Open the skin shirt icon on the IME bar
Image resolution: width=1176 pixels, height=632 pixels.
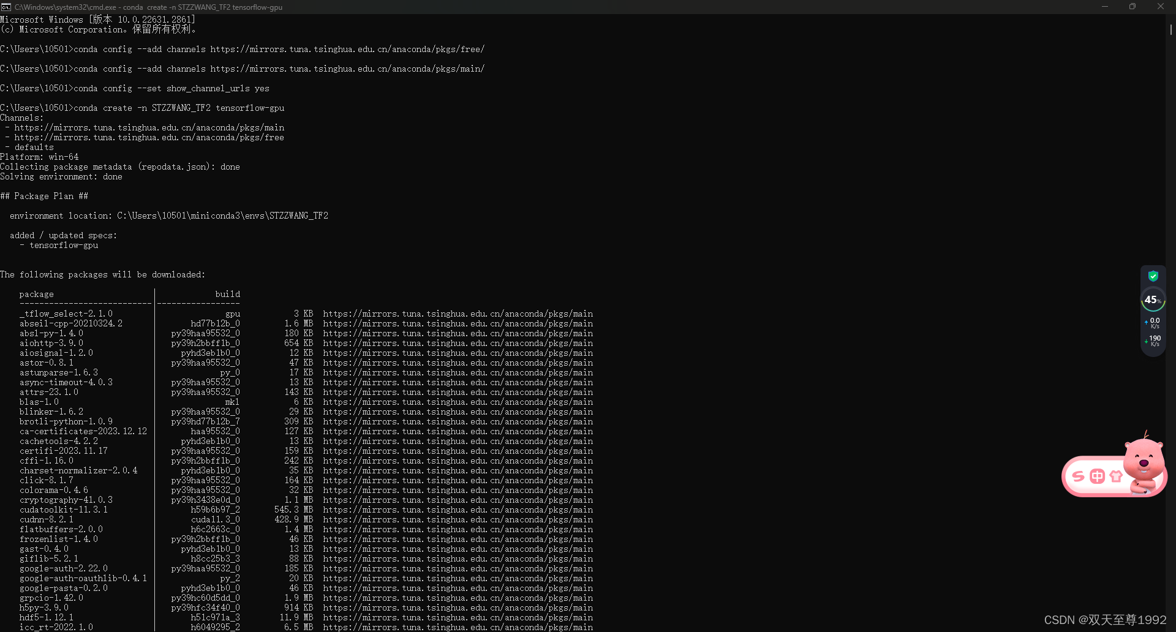(1116, 476)
